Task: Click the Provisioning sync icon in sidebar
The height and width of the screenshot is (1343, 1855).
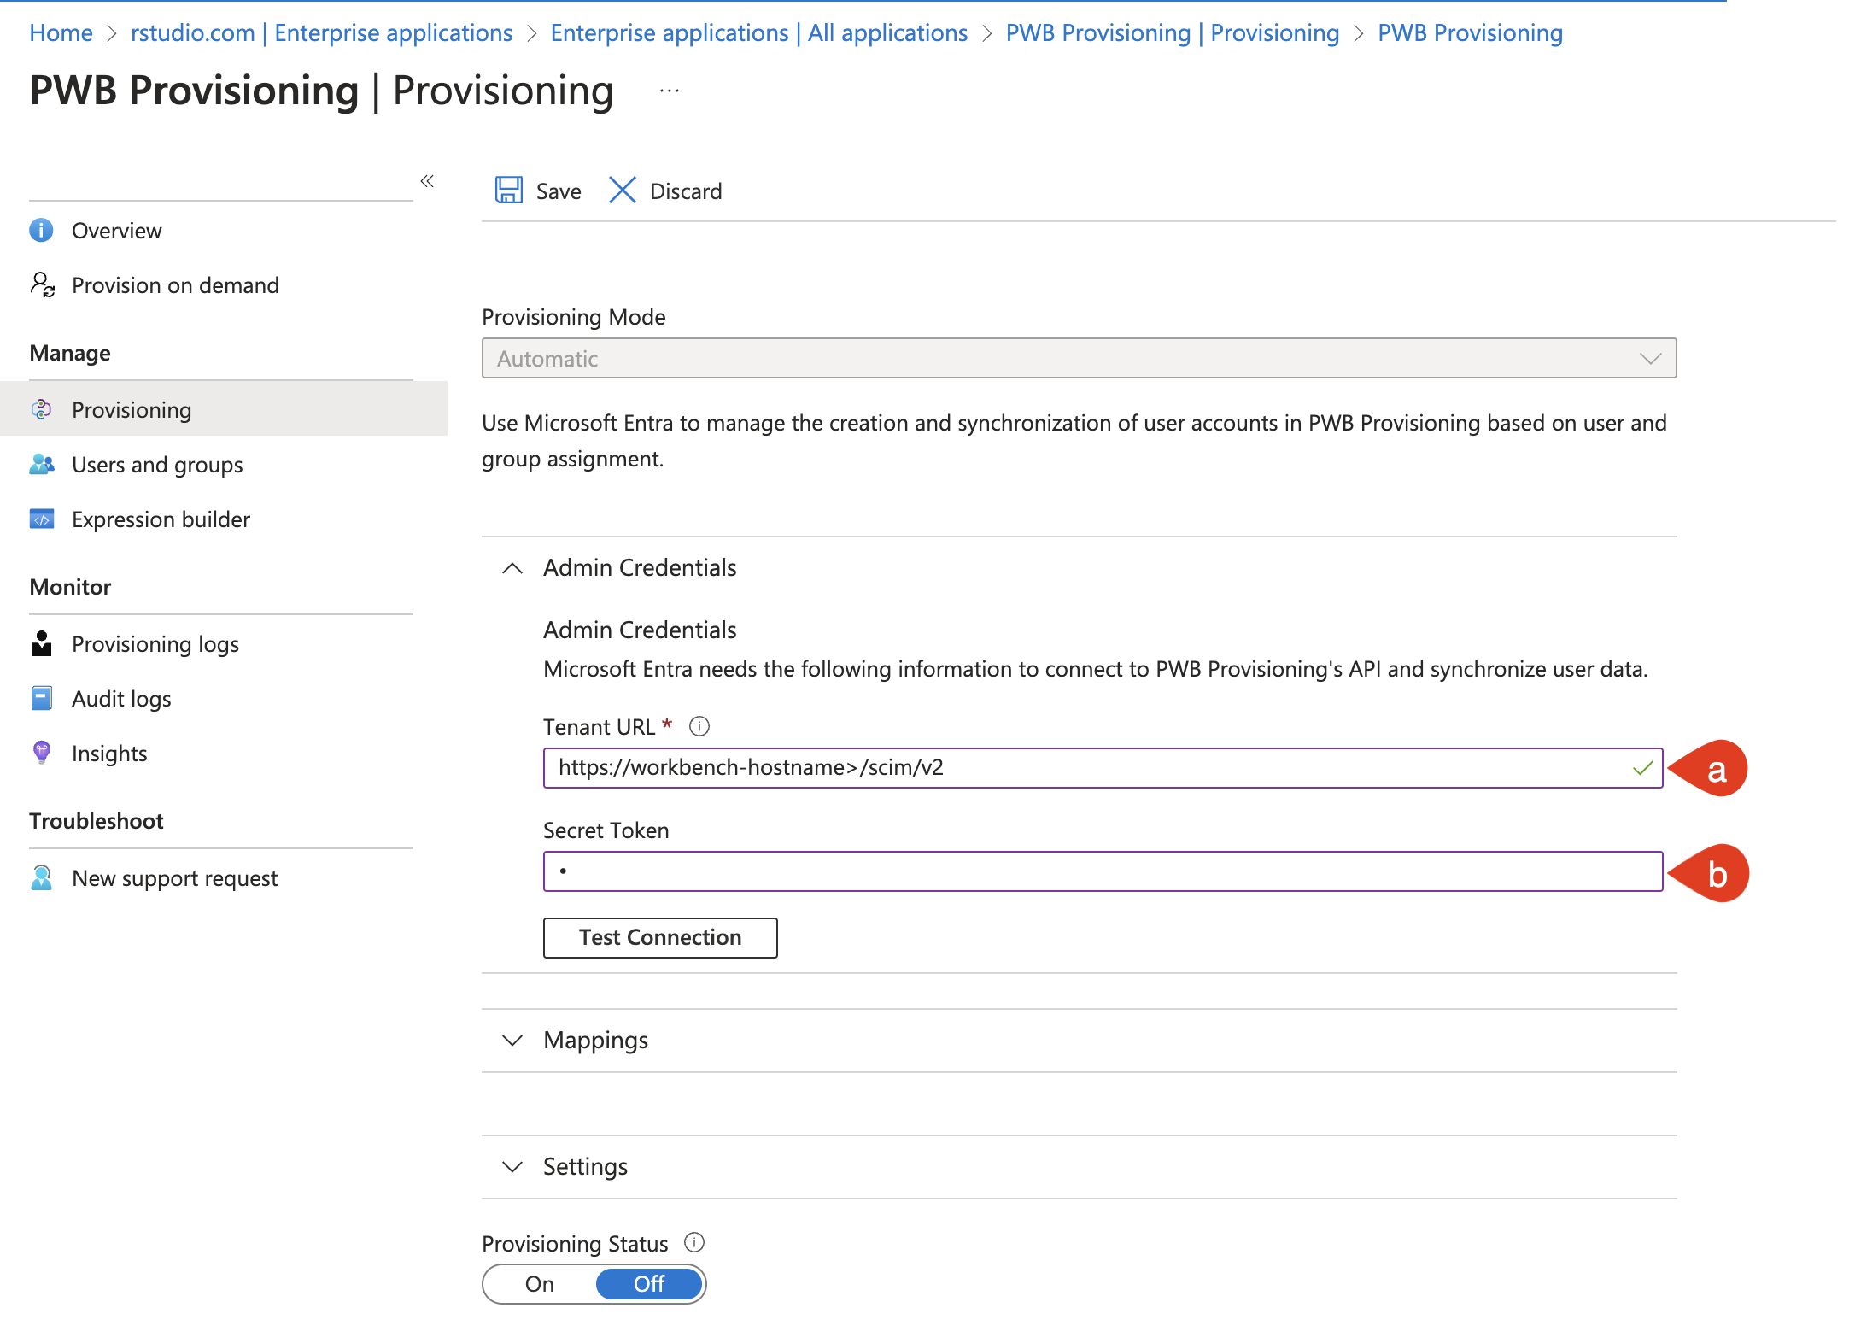Action: click(x=41, y=409)
